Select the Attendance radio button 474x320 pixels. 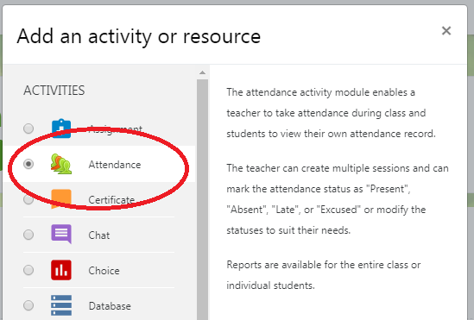tap(28, 164)
